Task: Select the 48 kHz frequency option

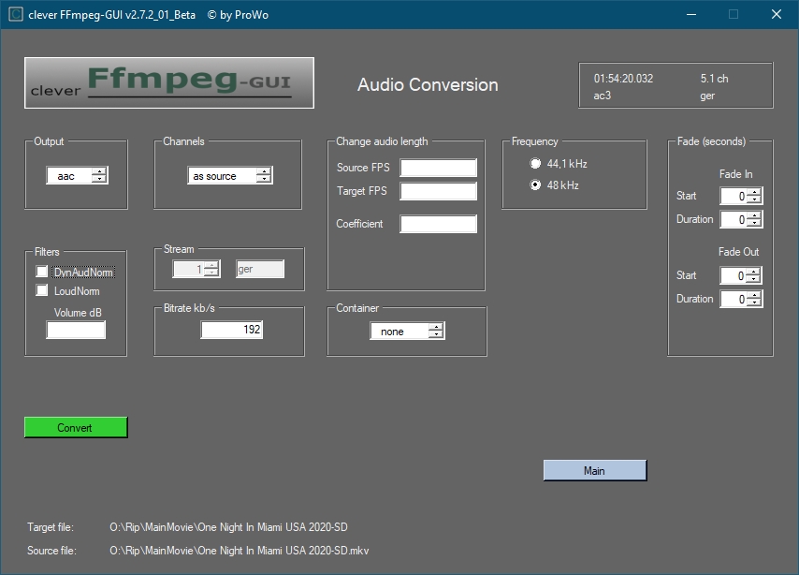Action: 535,184
